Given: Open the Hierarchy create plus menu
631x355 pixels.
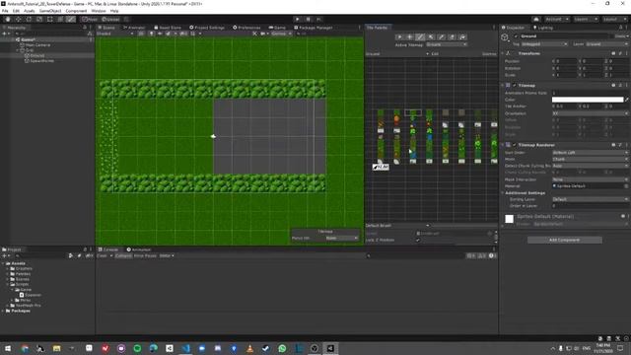Looking at the screenshot, I should (5, 34).
